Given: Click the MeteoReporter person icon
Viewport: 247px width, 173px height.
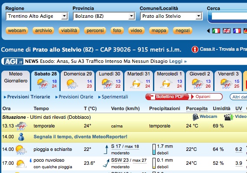Looking at the screenshot, I should pyautogui.click(x=21, y=137).
